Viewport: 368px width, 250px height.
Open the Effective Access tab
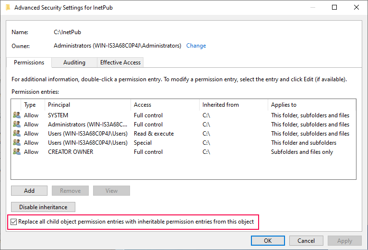120,62
